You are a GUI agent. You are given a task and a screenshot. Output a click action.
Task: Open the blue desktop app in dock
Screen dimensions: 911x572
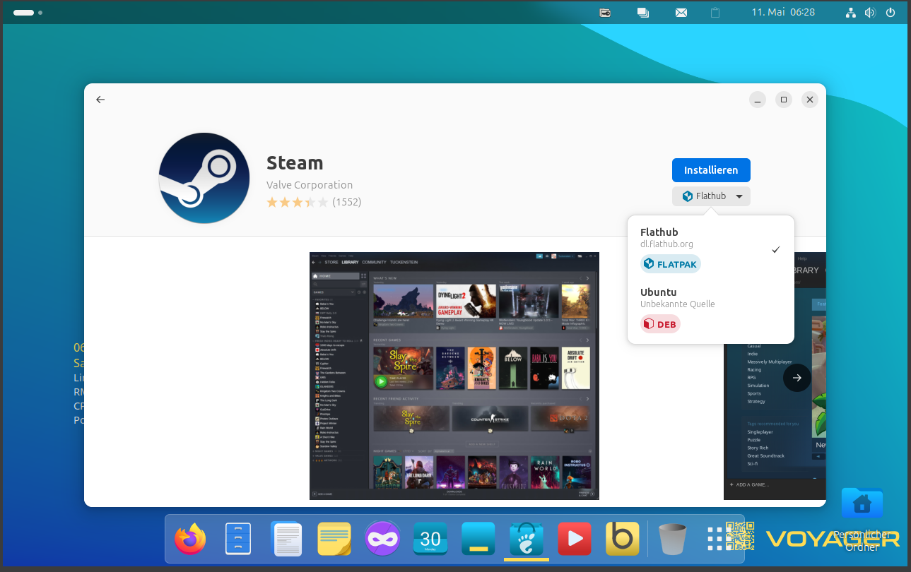pyautogui.click(x=478, y=540)
